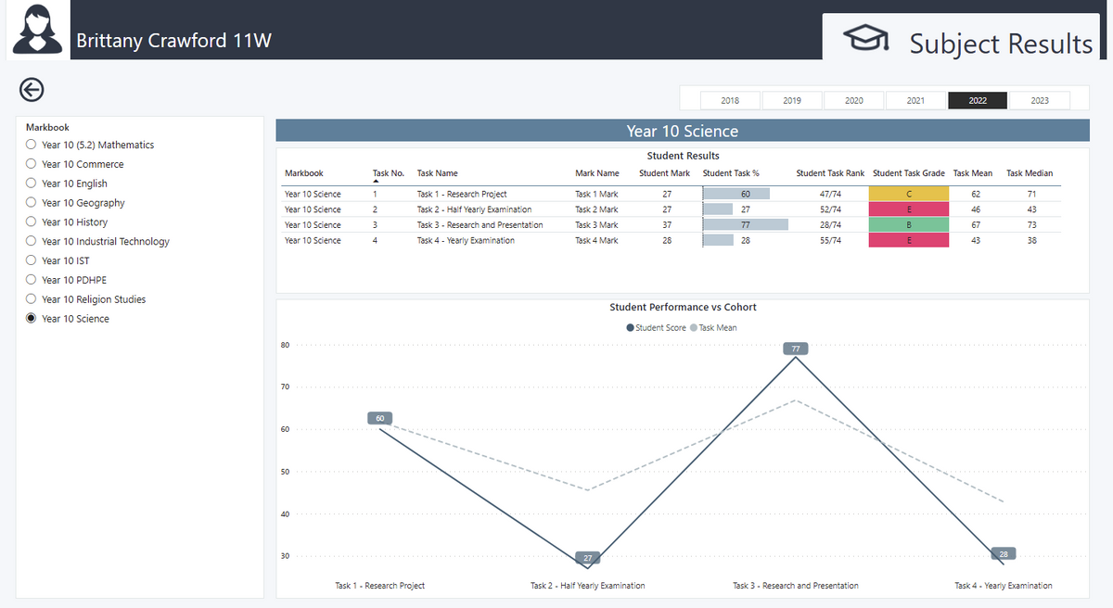Click the Task Mean legend marker
The width and height of the screenshot is (1113, 608).
click(x=694, y=328)
